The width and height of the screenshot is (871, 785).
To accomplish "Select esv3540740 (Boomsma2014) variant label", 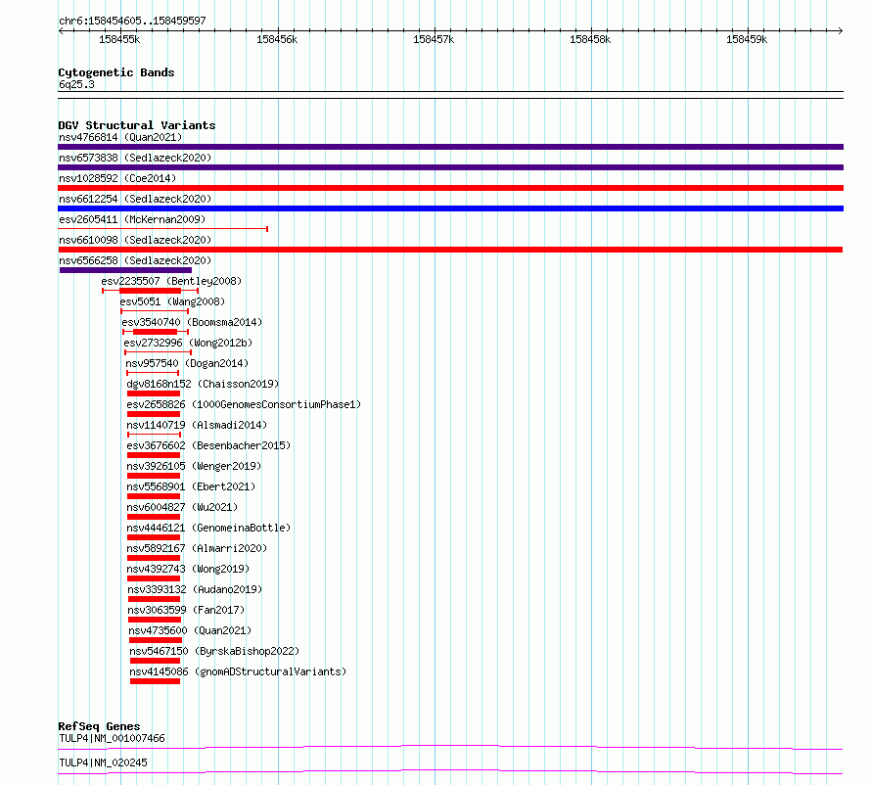I will (192, 322).
